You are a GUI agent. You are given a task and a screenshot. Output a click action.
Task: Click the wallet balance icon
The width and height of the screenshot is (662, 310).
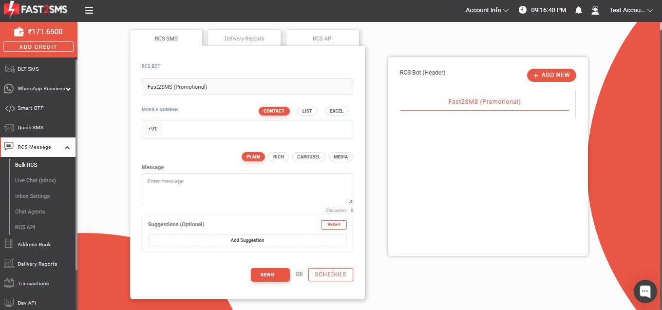[x=19, y=32]
